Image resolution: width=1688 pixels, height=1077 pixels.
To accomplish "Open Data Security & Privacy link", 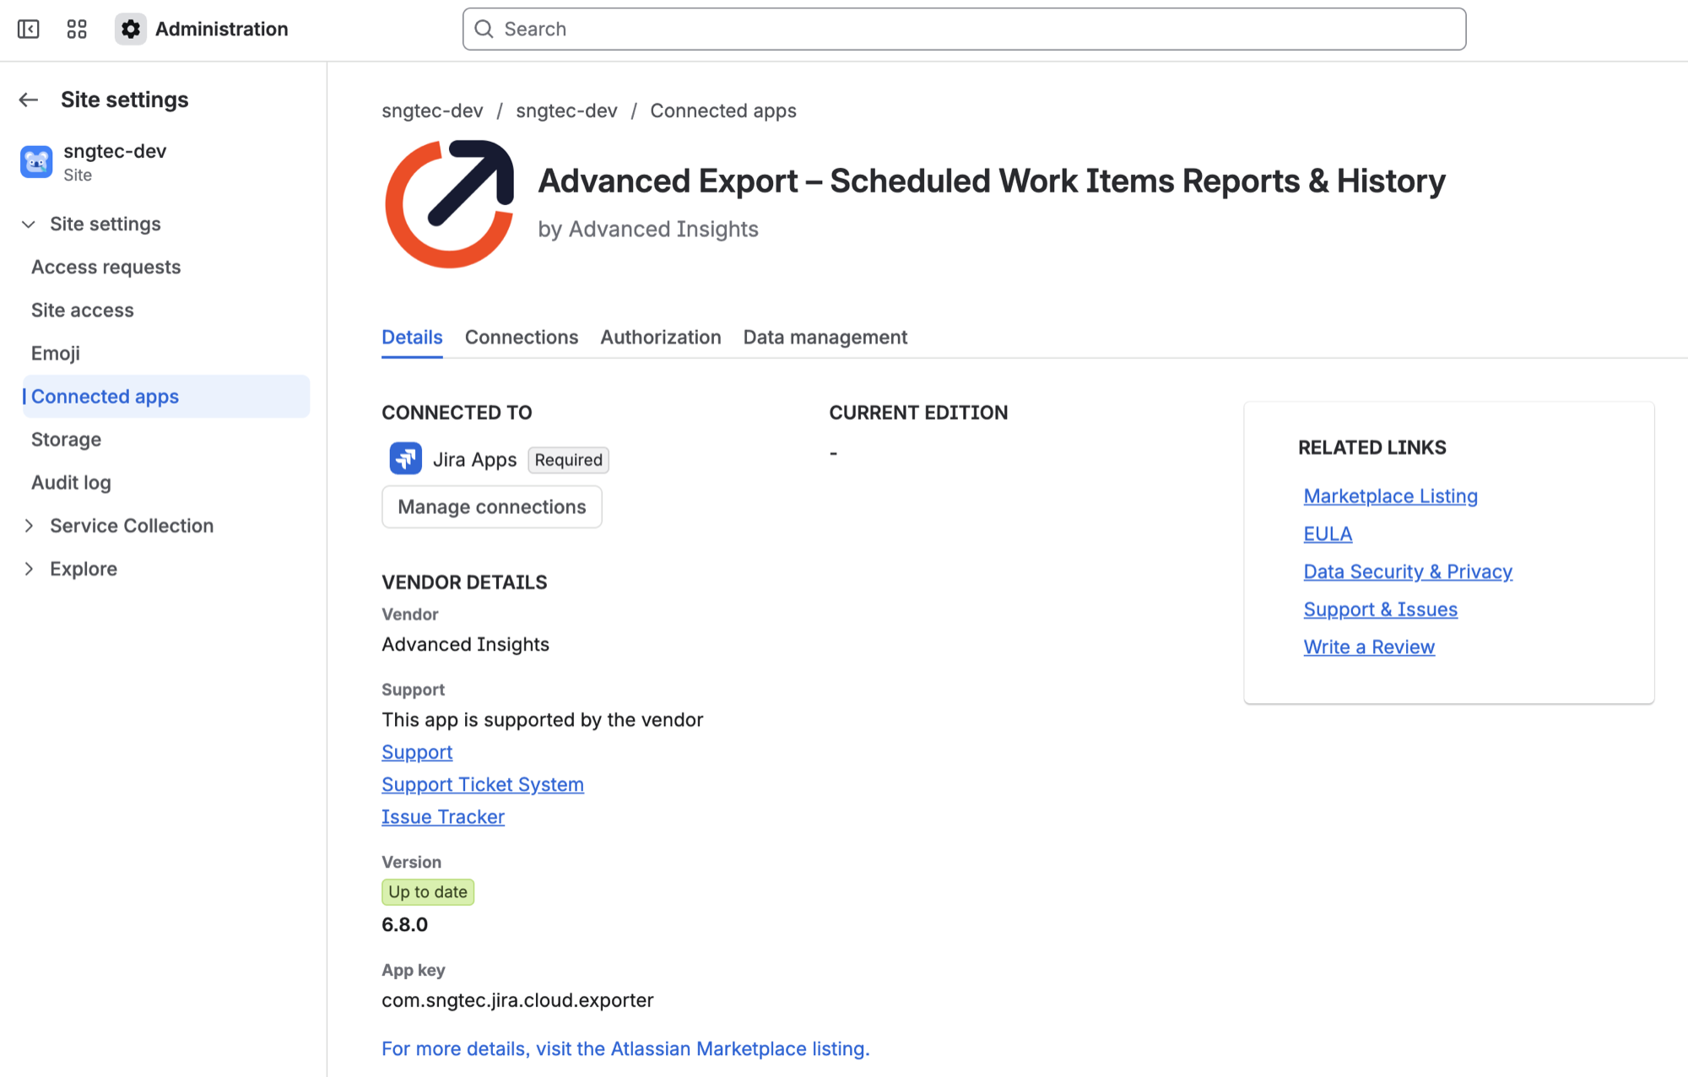I will pyautogui.click(x=1409, y=572).
